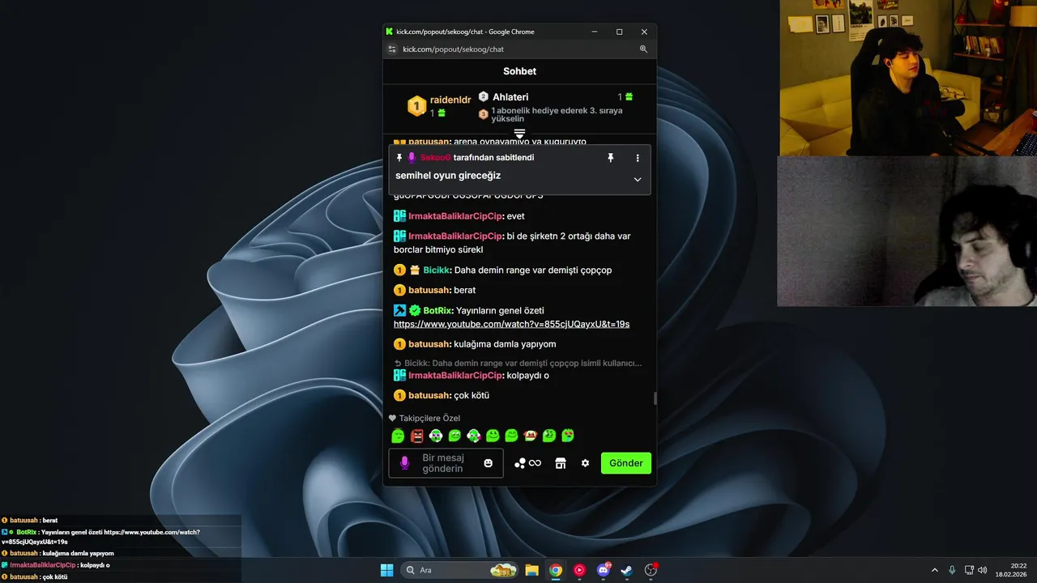Click the Bicikk username in chat
Viewport: 1037px width, 583px height.
point(436,270)
